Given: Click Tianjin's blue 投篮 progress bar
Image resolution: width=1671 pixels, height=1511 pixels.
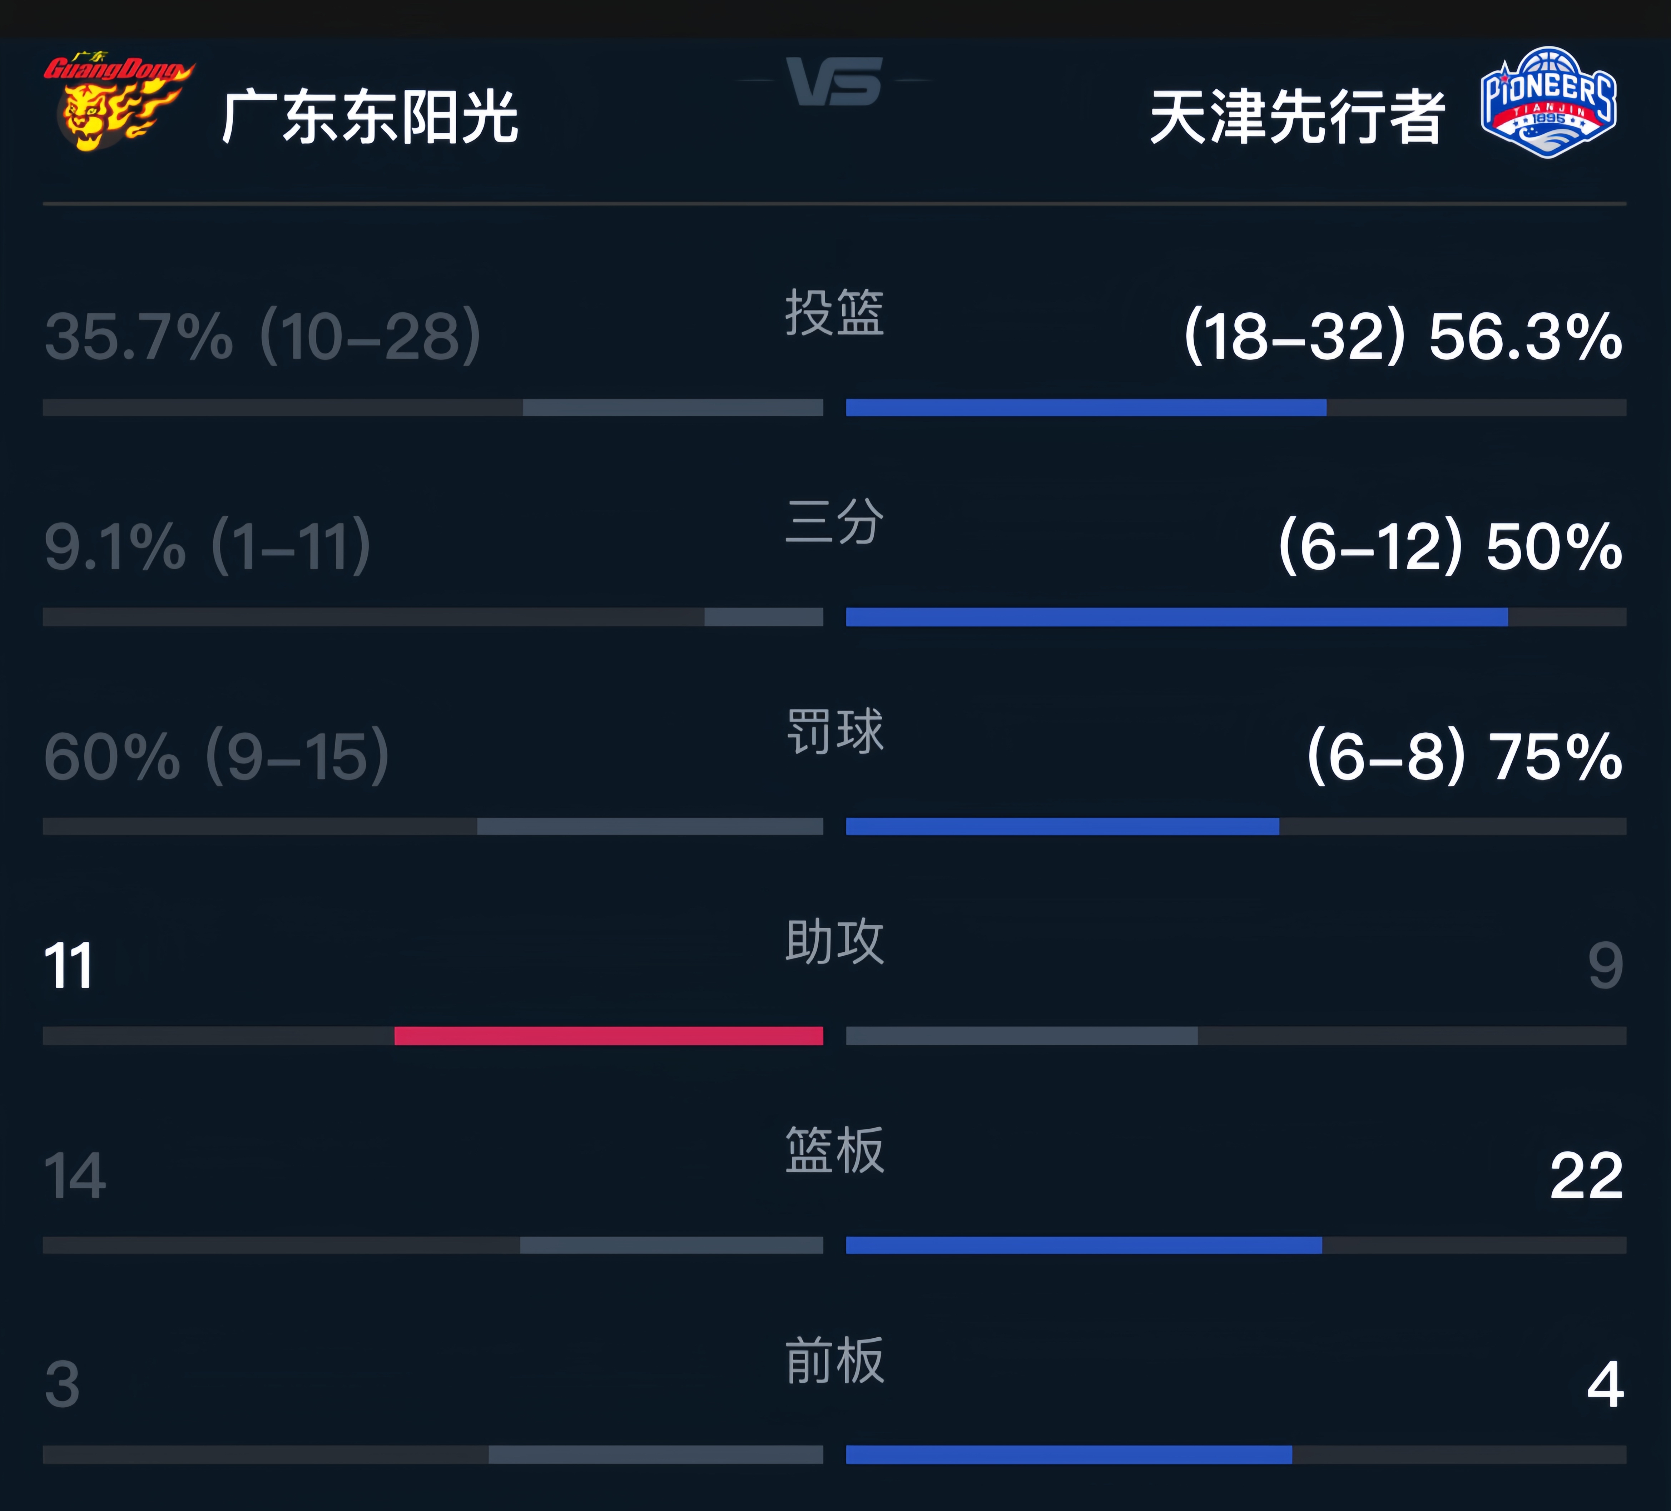Looking at the screenshot, I should [1086, 408].
